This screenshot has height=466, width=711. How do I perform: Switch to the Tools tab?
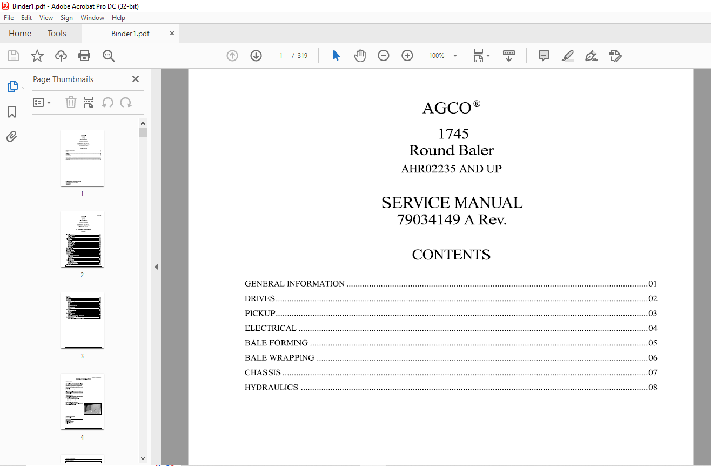click(57, 34)
